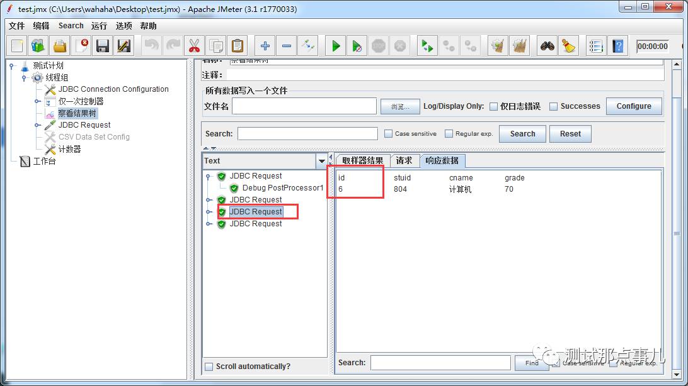Click the Reset button

[570, 134]
